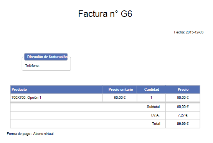The image size is (213, 143).
Task: Click the Subtotal amount 80,00 €
Action: pos(183,107)
